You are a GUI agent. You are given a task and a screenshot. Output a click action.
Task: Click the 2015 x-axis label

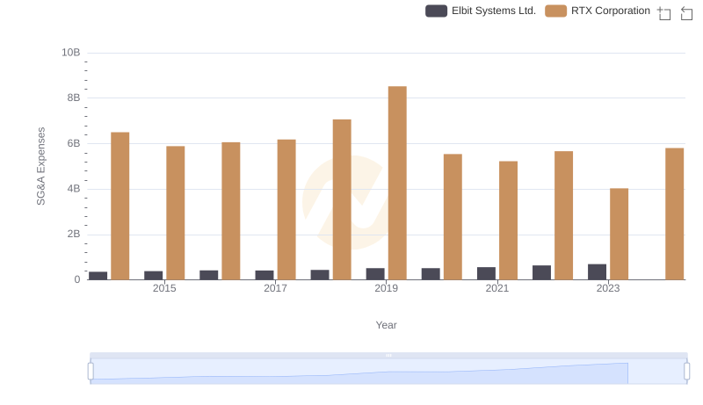tap(164, 288)
